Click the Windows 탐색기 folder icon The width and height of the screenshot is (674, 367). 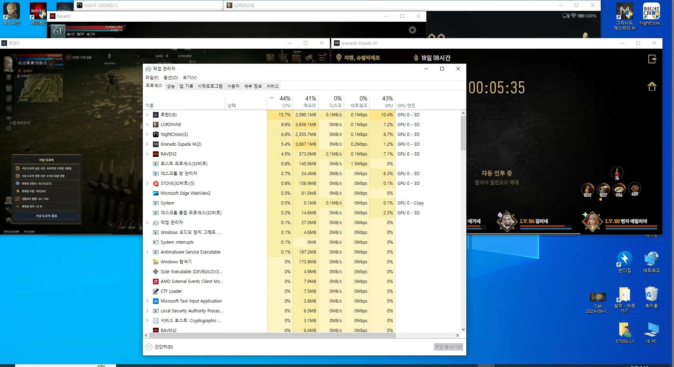tap(156, 262)
